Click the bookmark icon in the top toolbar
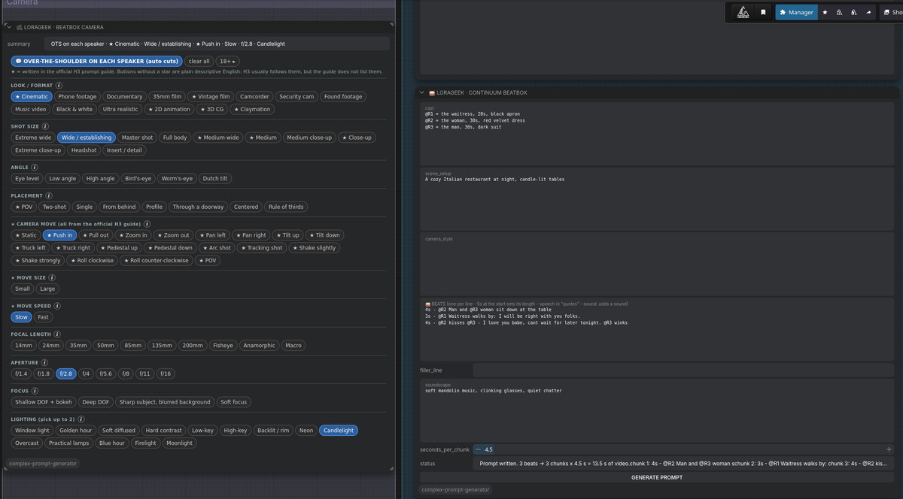Image resolution: width=903 pixels, height=499 pixels. pos(763,12)
